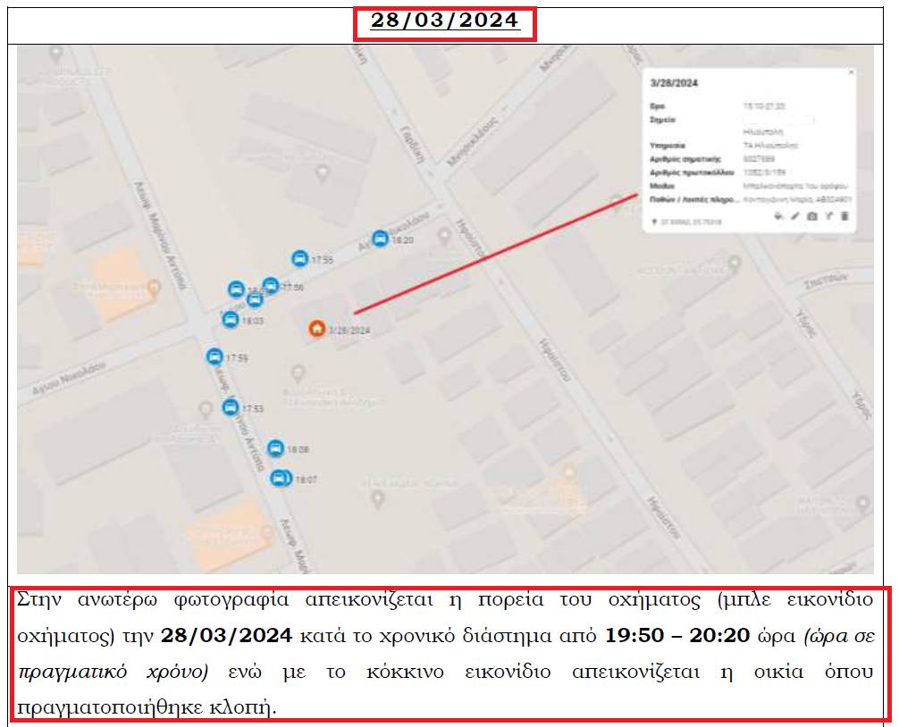Click the 28/03/2024 date heading
The image size is (899, 727).
444,21
